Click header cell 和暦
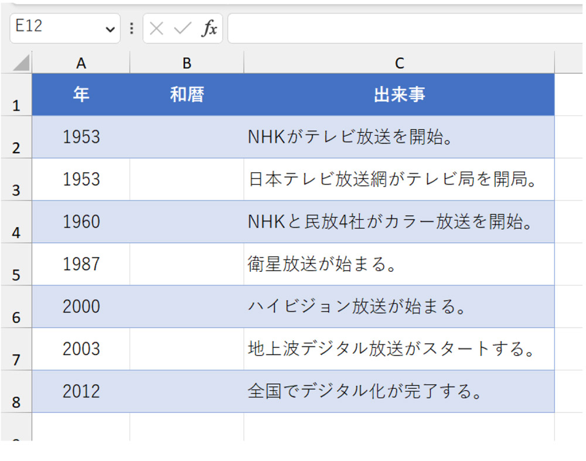The width and height of the screenshot is (586, 461). pos(187,94)
